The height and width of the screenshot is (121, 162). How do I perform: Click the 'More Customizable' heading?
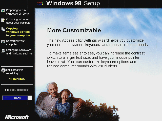point(74,30)
